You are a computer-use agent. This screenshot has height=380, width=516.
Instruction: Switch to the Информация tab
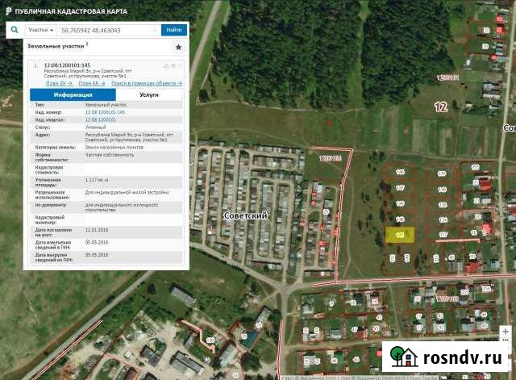coord(68,94)
